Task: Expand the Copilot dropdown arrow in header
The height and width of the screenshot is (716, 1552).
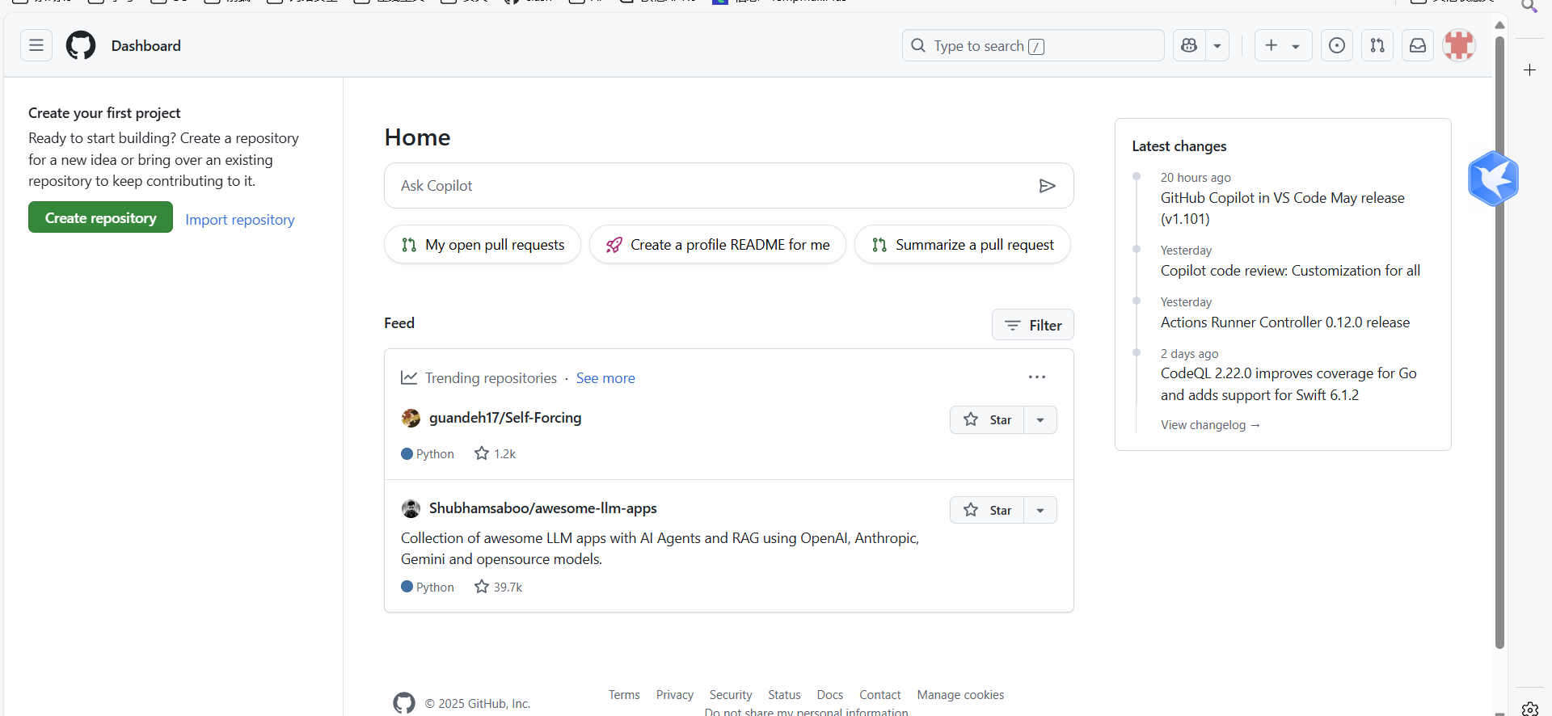Action: (x=1217, y=45)
